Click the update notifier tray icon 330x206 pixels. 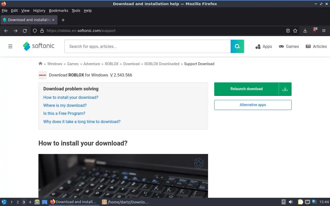click(x=314, y=202)
